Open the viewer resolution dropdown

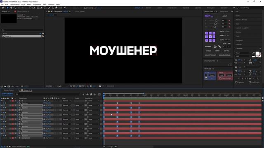[62, 86]
